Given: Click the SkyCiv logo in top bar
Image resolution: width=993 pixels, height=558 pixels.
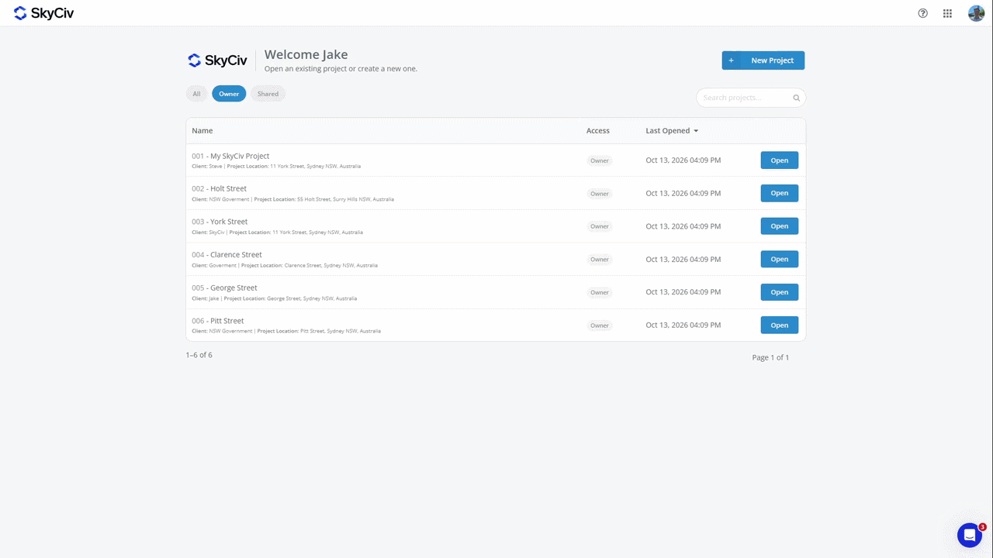Looking at the screenshot, I should pos(43,13).
